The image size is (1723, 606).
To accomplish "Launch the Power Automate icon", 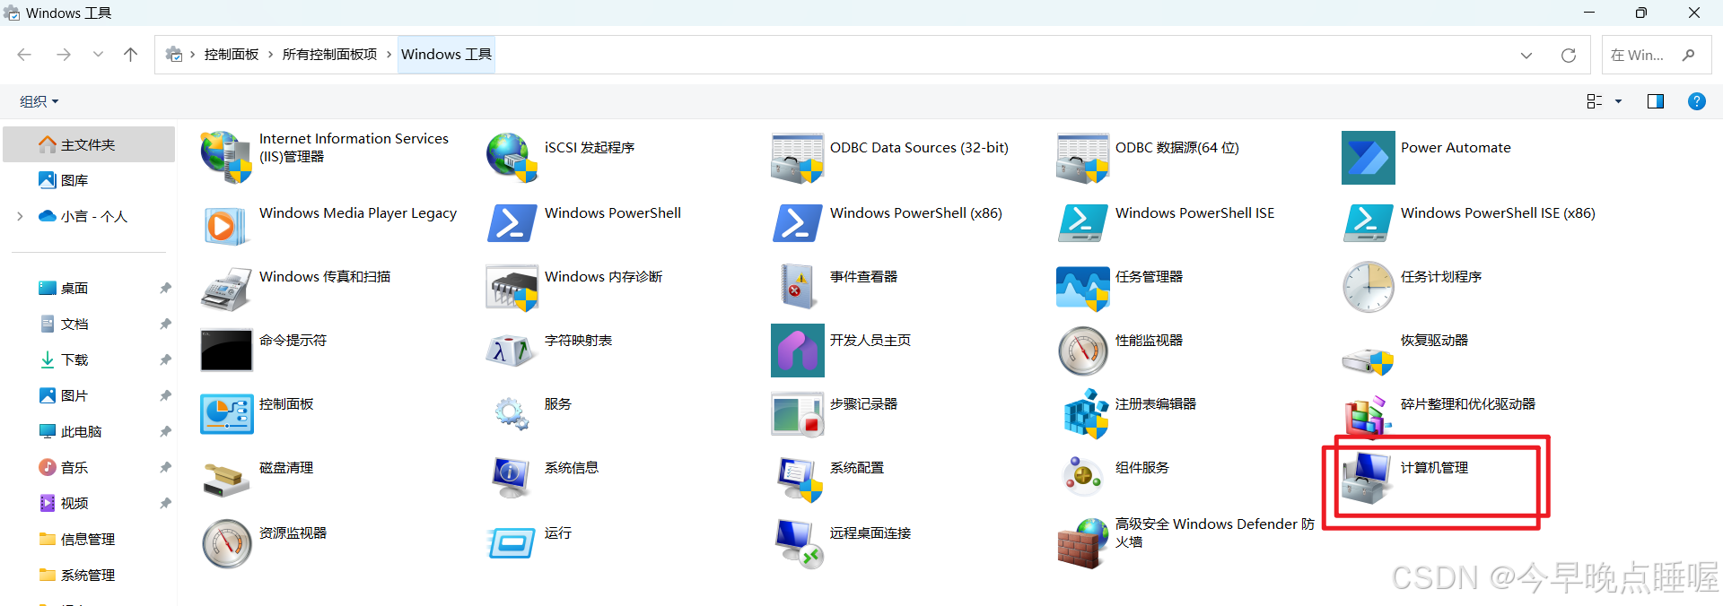I will click(1368, 158).
